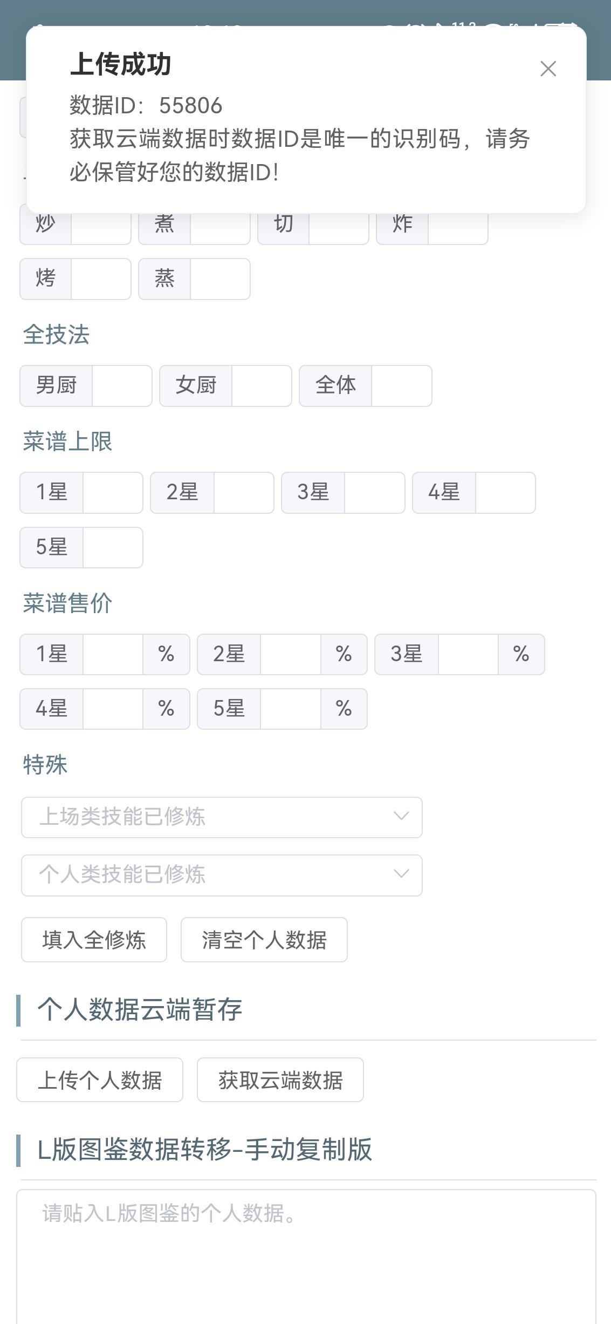Click the 烤 skill input field
The image size is (611, 1324).
click(x=101, y=279)
